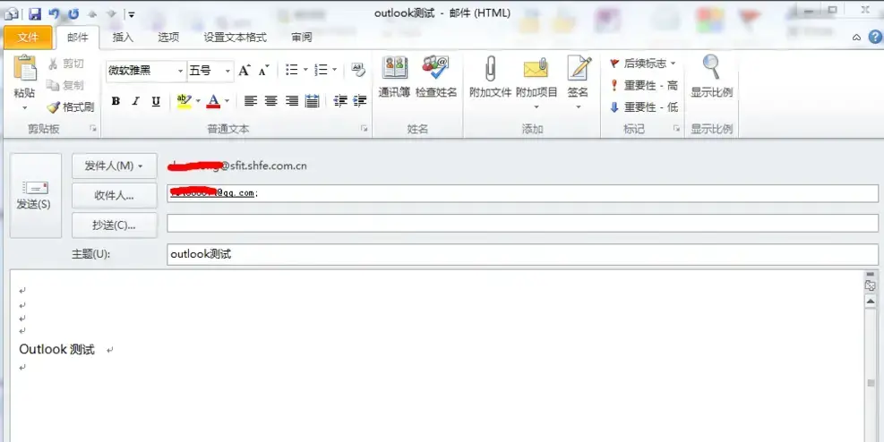Click the Redo arrow in title bar
Screen dimensions: 884x442
point(73,13)
